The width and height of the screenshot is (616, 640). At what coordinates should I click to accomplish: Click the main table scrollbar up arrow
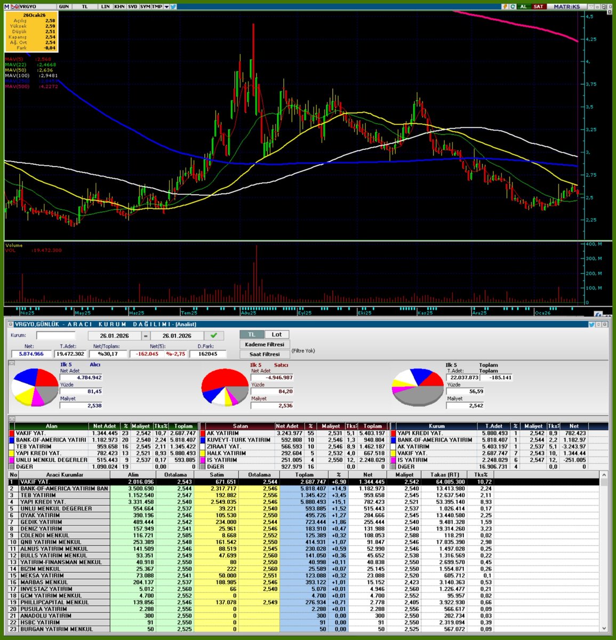coord(604,475)
